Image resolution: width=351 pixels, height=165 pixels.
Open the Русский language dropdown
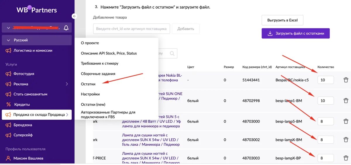8,40
